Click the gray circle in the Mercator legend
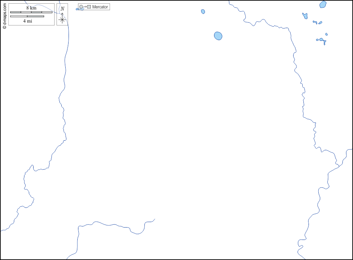Image resolution: width=353 pixels, height=260 pixels. tap(81, 7)
